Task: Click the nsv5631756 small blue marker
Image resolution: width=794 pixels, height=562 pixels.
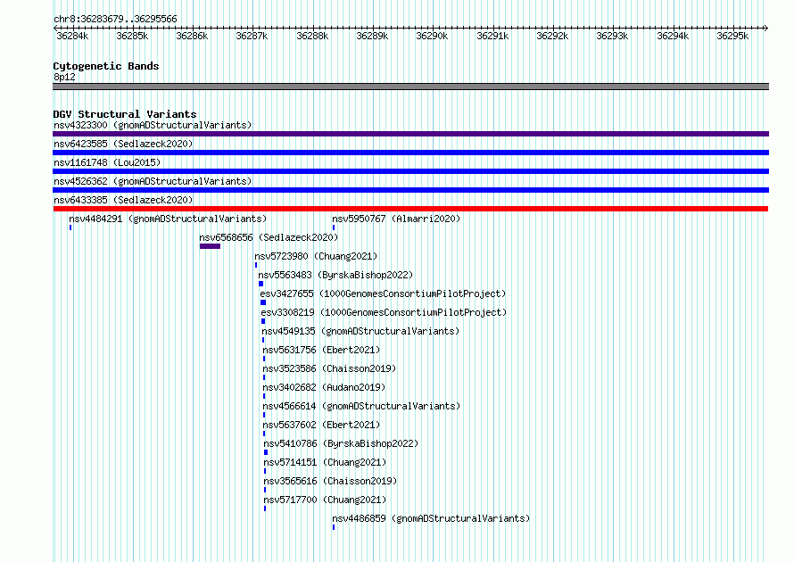Action: click(x=264, y=359)
